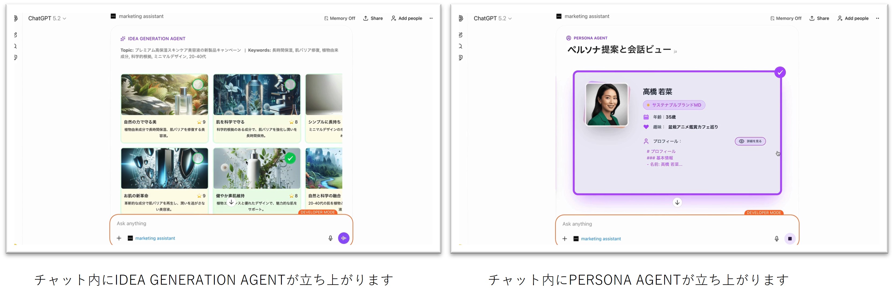The width and height of the screenshot is (894, 297).
Task: Click the scroll-down arrow below persona card
Action: [x=677, y=203]
